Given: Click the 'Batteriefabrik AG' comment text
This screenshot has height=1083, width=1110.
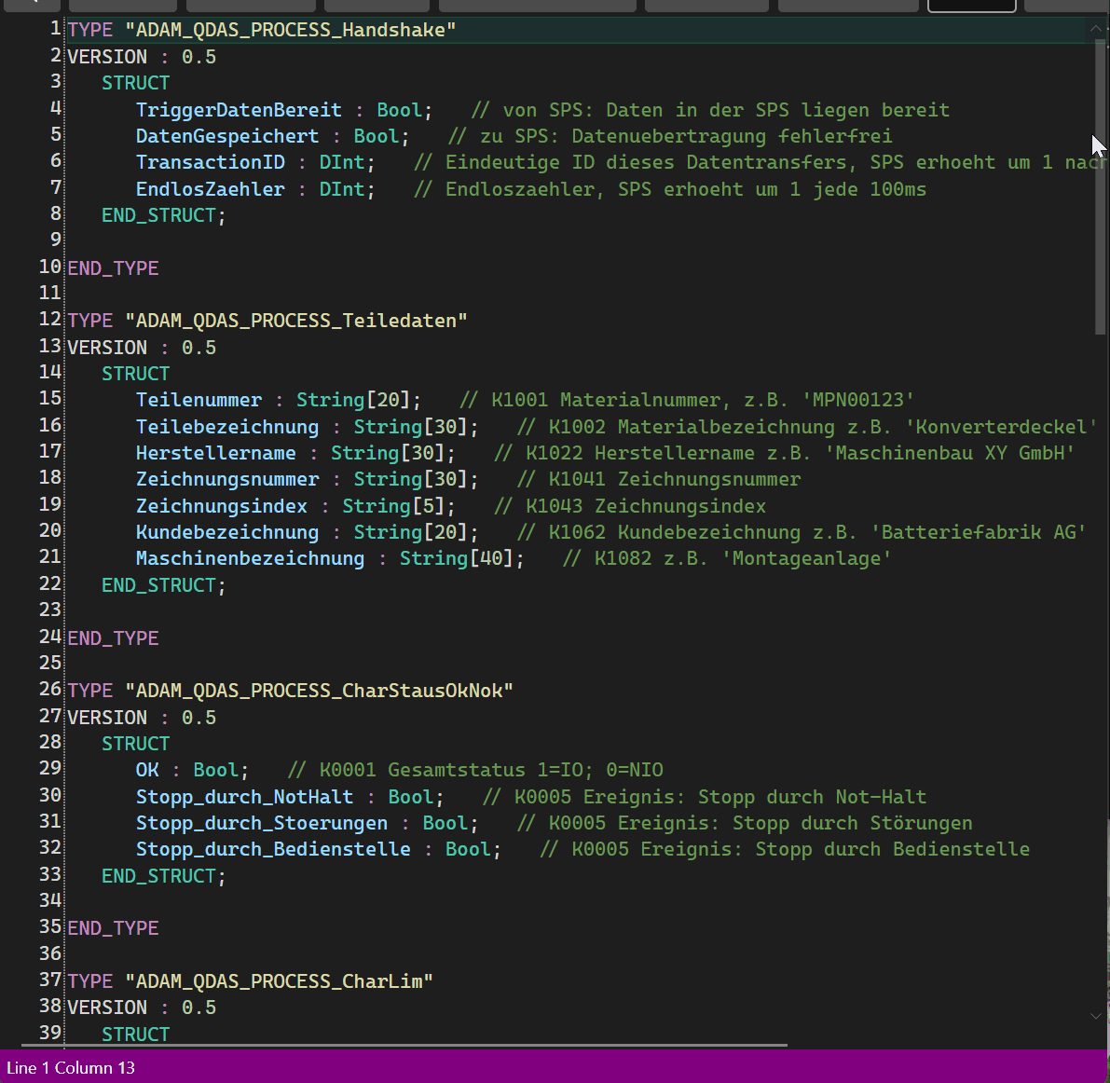Looking at the screenshot, I should 979,532.
